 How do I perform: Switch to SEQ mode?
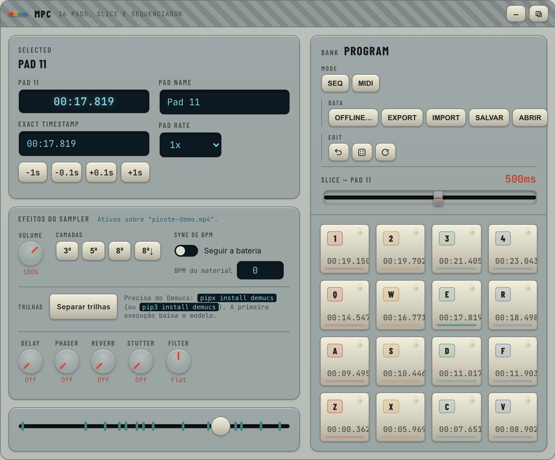point(335,83)
